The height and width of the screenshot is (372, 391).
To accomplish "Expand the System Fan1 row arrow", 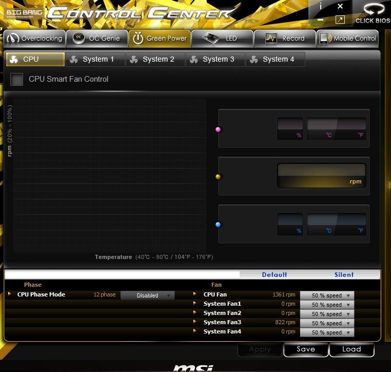I will [195, 303].
